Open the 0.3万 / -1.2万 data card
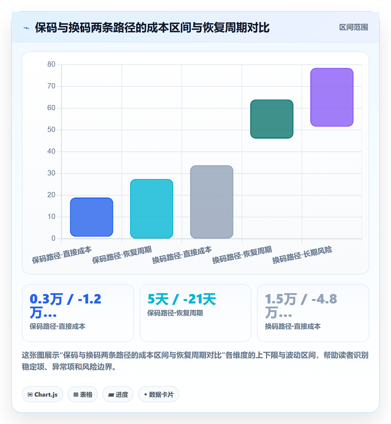391x424 pixels. click(78, 313)
